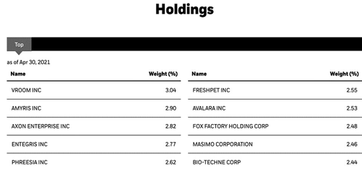Click the as of Apr 30, 2021 date text
The height and width of the screenshot is (173, 362).
tap(28, 62)
